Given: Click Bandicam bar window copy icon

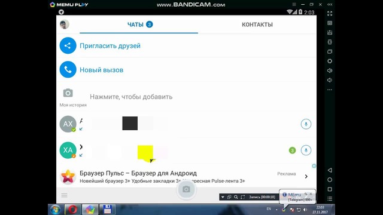Looking at the screenshot, I should click(x=229, y=197).
